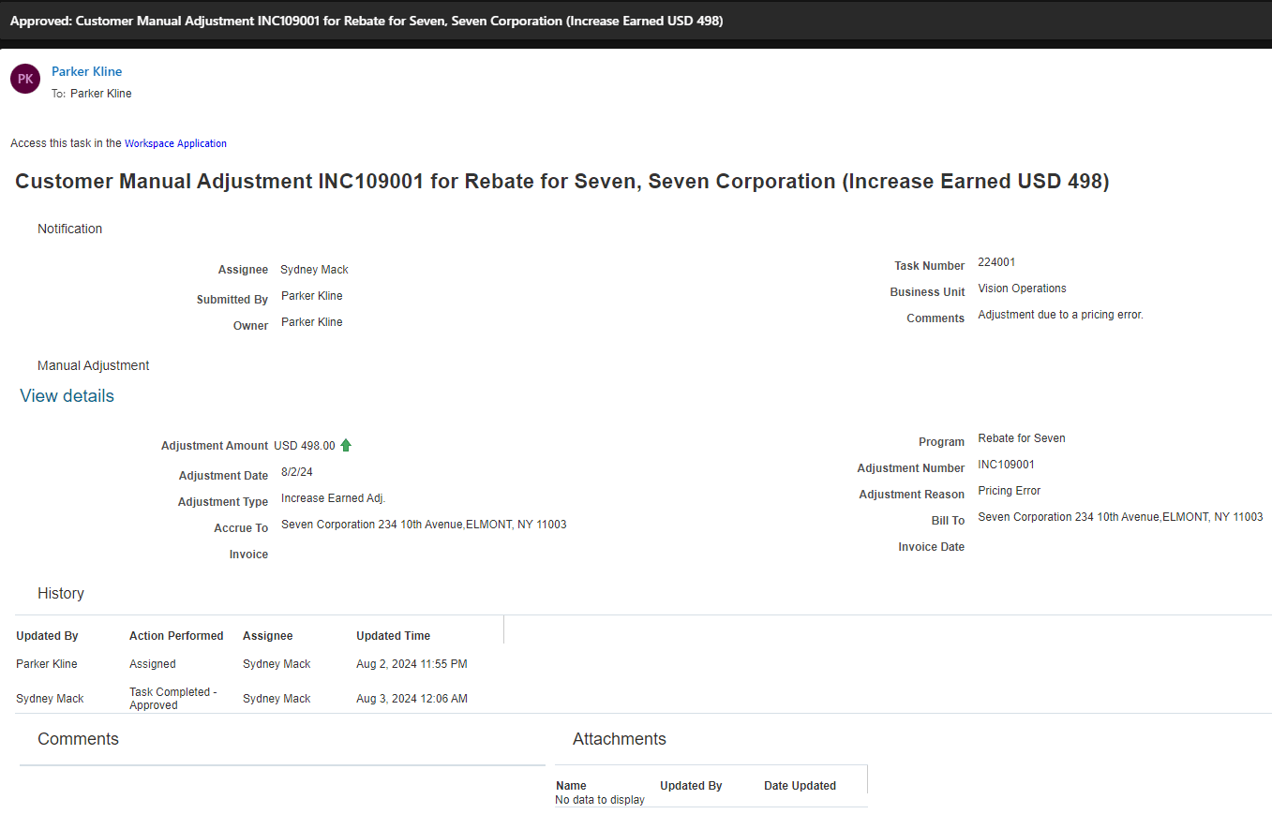Click the Updated Time column header
Image resolution: width=1272 pixels, height=814 pixels.
click(x=393, y=636)
